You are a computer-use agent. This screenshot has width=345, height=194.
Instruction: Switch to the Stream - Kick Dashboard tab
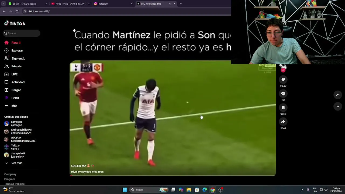point(27,4)
